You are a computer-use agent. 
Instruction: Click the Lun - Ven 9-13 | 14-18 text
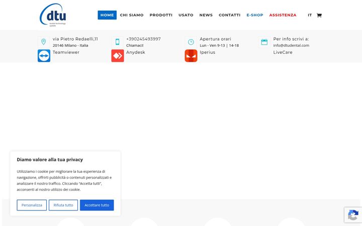pos(219,45)
